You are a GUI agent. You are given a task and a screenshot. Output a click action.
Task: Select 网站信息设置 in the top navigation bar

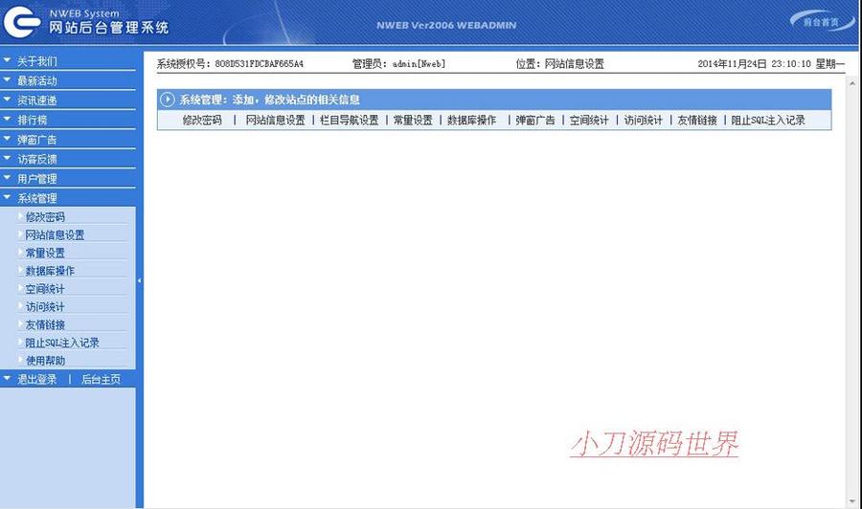coord(275,121)
